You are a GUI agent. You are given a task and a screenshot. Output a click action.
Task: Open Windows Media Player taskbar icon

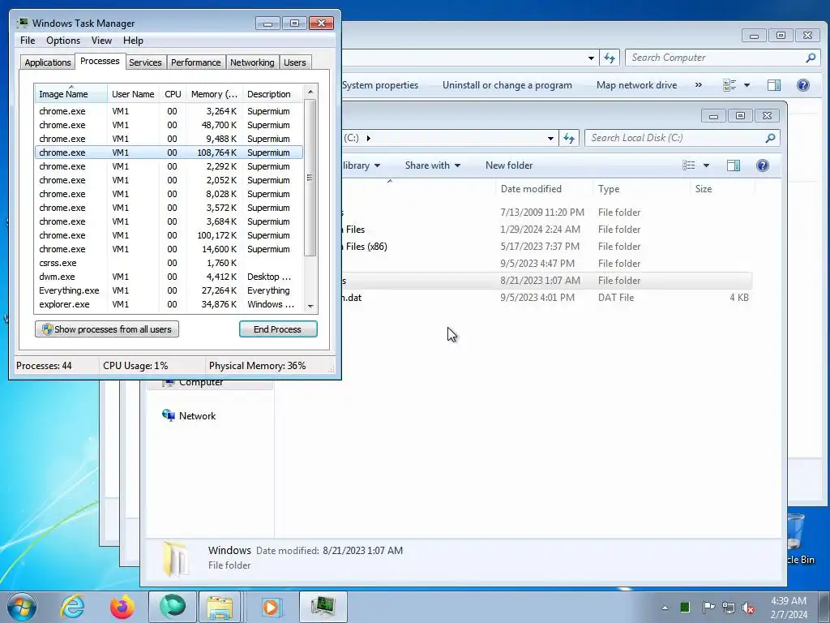(271, 607)
